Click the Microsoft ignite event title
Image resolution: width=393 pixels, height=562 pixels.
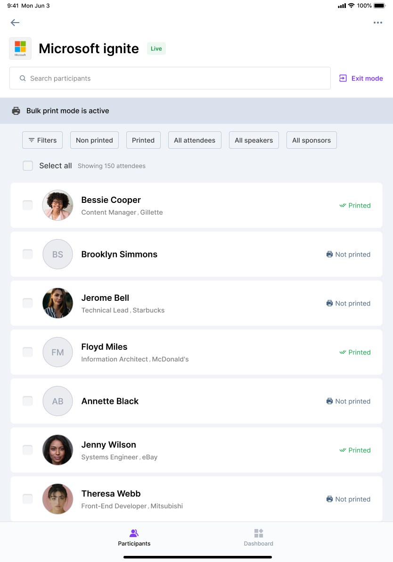(89, 48)
